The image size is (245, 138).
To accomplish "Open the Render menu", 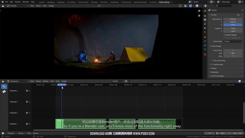I will tap(18, 2).
